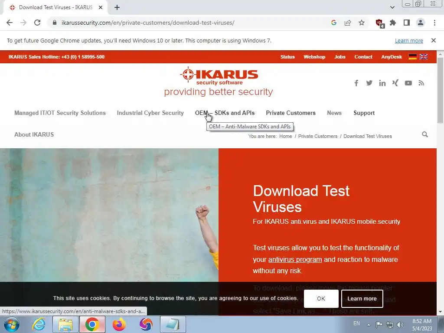Open the Contact link
This screenshot has width=444, height=333.
pos(363,57)
